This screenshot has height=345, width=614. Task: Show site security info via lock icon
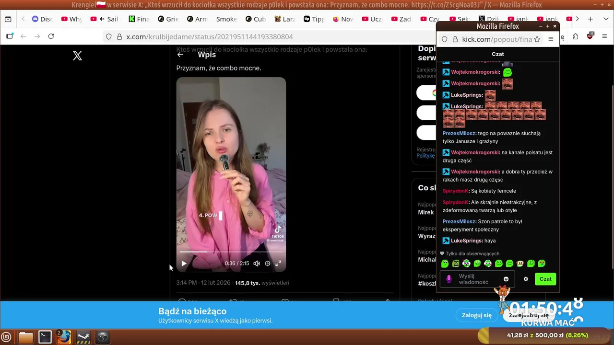point(119,37)
